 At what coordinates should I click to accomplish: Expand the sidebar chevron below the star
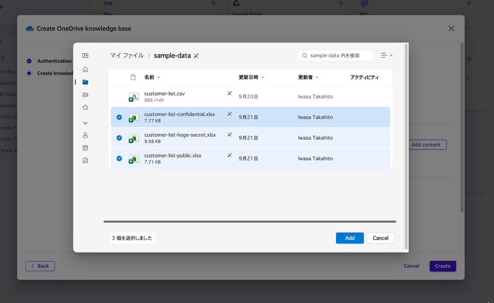85,123
